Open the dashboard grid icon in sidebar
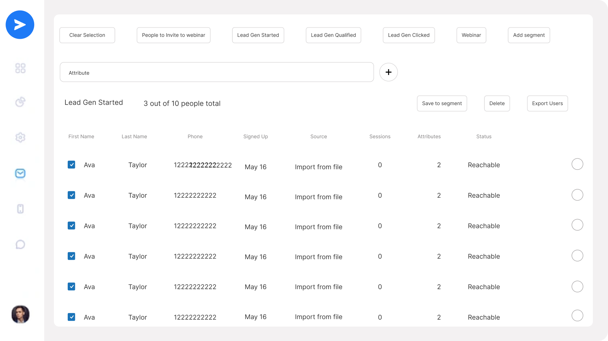 [x=20, y=68]
